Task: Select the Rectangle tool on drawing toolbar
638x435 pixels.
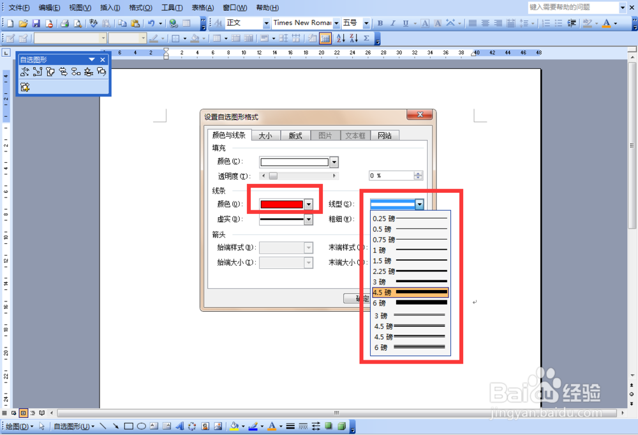Action: pyautogui.click(x=128, y=425)
